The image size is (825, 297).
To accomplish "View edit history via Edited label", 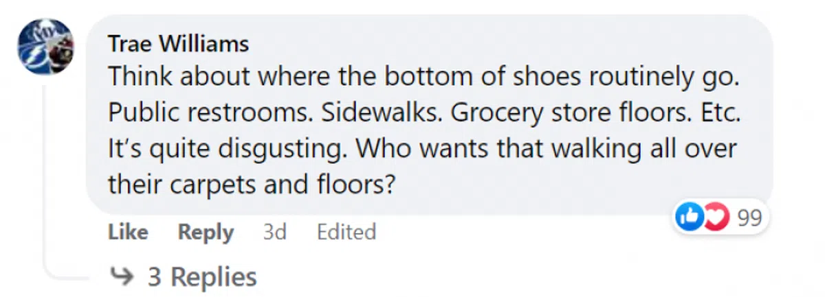I will 346,233.
